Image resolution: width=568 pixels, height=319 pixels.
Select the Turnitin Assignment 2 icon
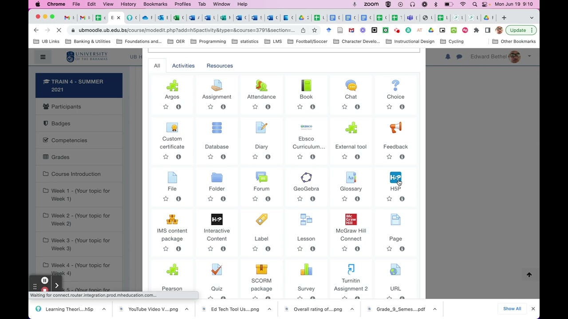(351, 270)
